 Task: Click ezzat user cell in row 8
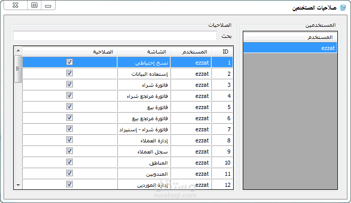(x=191, y=140)
